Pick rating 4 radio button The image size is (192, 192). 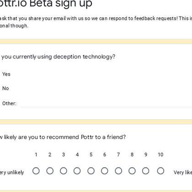coord(77,171)
